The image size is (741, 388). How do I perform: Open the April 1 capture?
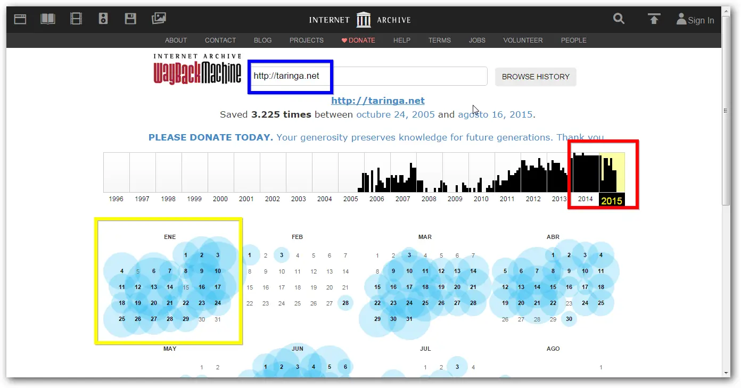[x=553, y=255]
